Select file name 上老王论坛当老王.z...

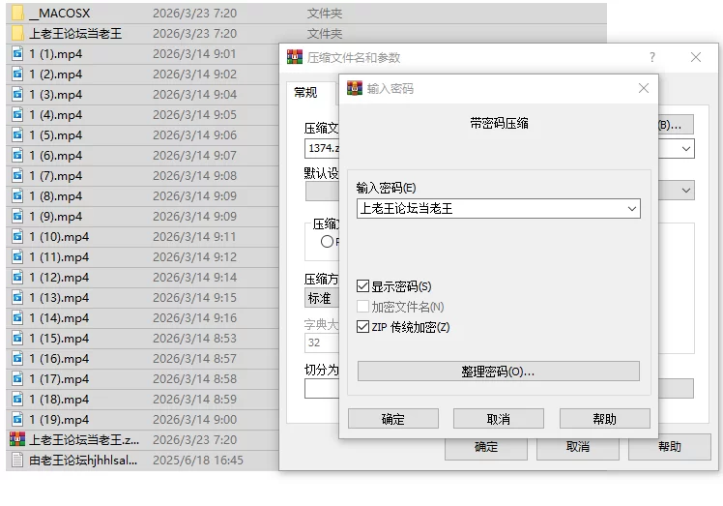click(x=84, y=439)
